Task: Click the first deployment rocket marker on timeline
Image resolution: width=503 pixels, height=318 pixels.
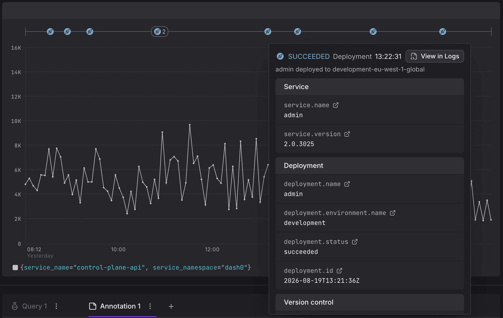Action: pos(50,32)
